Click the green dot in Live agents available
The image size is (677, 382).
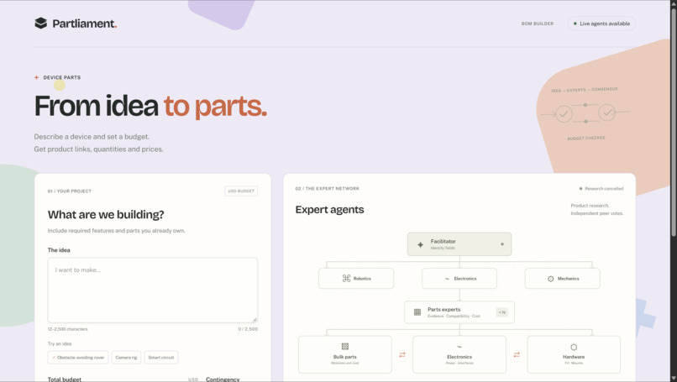pyautogui.click(x=575, y=24)
